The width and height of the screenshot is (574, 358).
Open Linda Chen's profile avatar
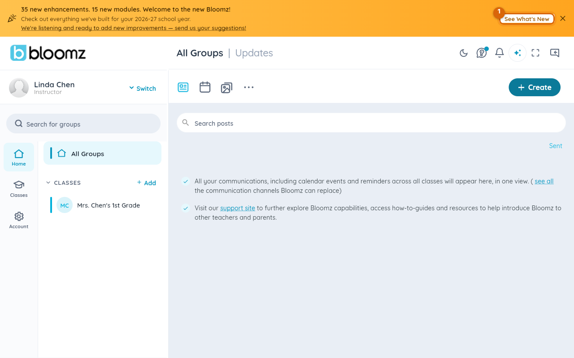(x=19, y=88)
